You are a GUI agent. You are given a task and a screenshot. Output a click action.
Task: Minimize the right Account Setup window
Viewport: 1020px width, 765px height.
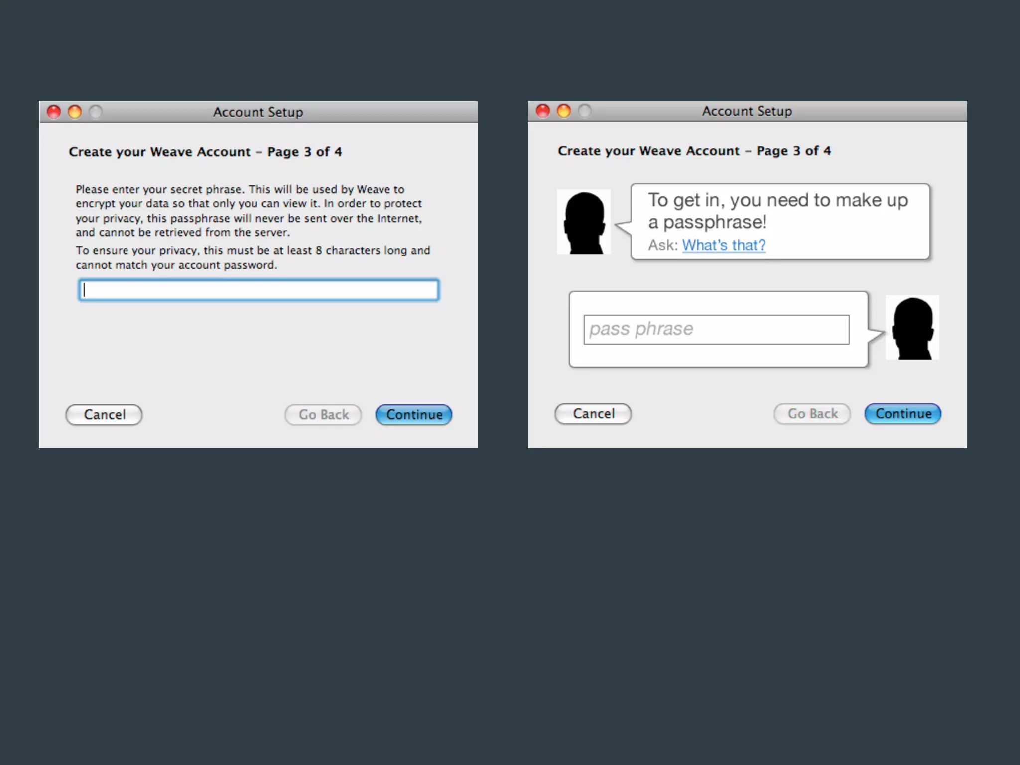pyautogui.click(x=564, y=111)
